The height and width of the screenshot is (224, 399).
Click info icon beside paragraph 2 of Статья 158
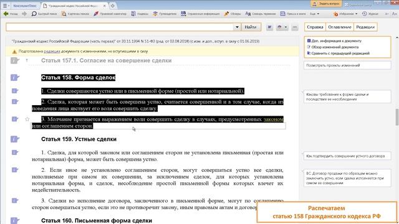[x=15, y=101]
